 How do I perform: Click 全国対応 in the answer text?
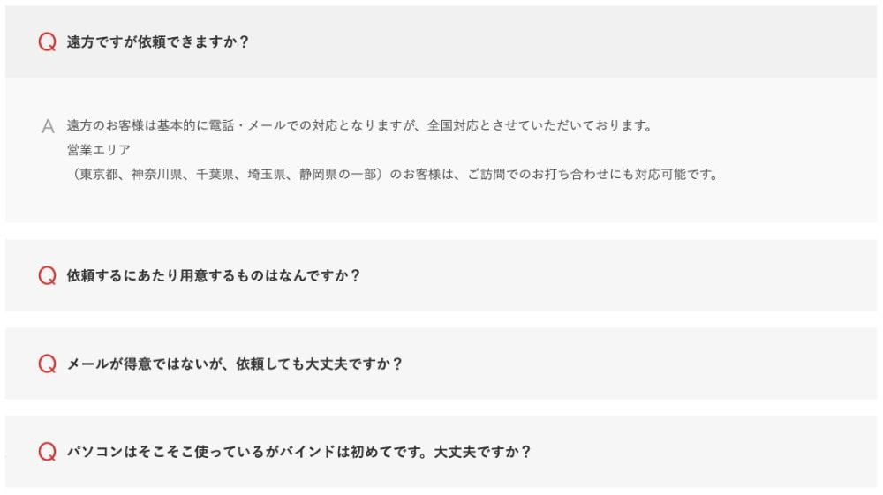tap(452, 125)
